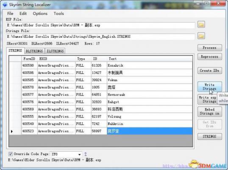Select the Volsung text cell

point(150,116)
